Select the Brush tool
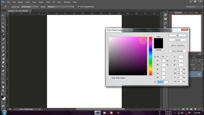 pyautogui.click(x=3, y=43)
